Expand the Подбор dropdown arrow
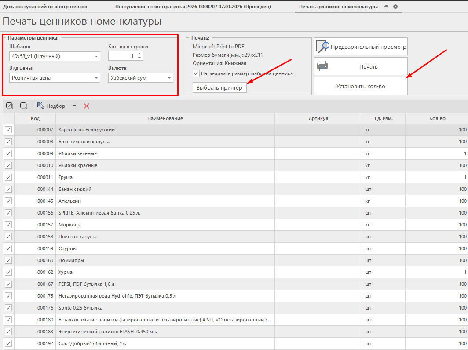The height and width of the screenshot is (350, 468). tap(74, 106)
